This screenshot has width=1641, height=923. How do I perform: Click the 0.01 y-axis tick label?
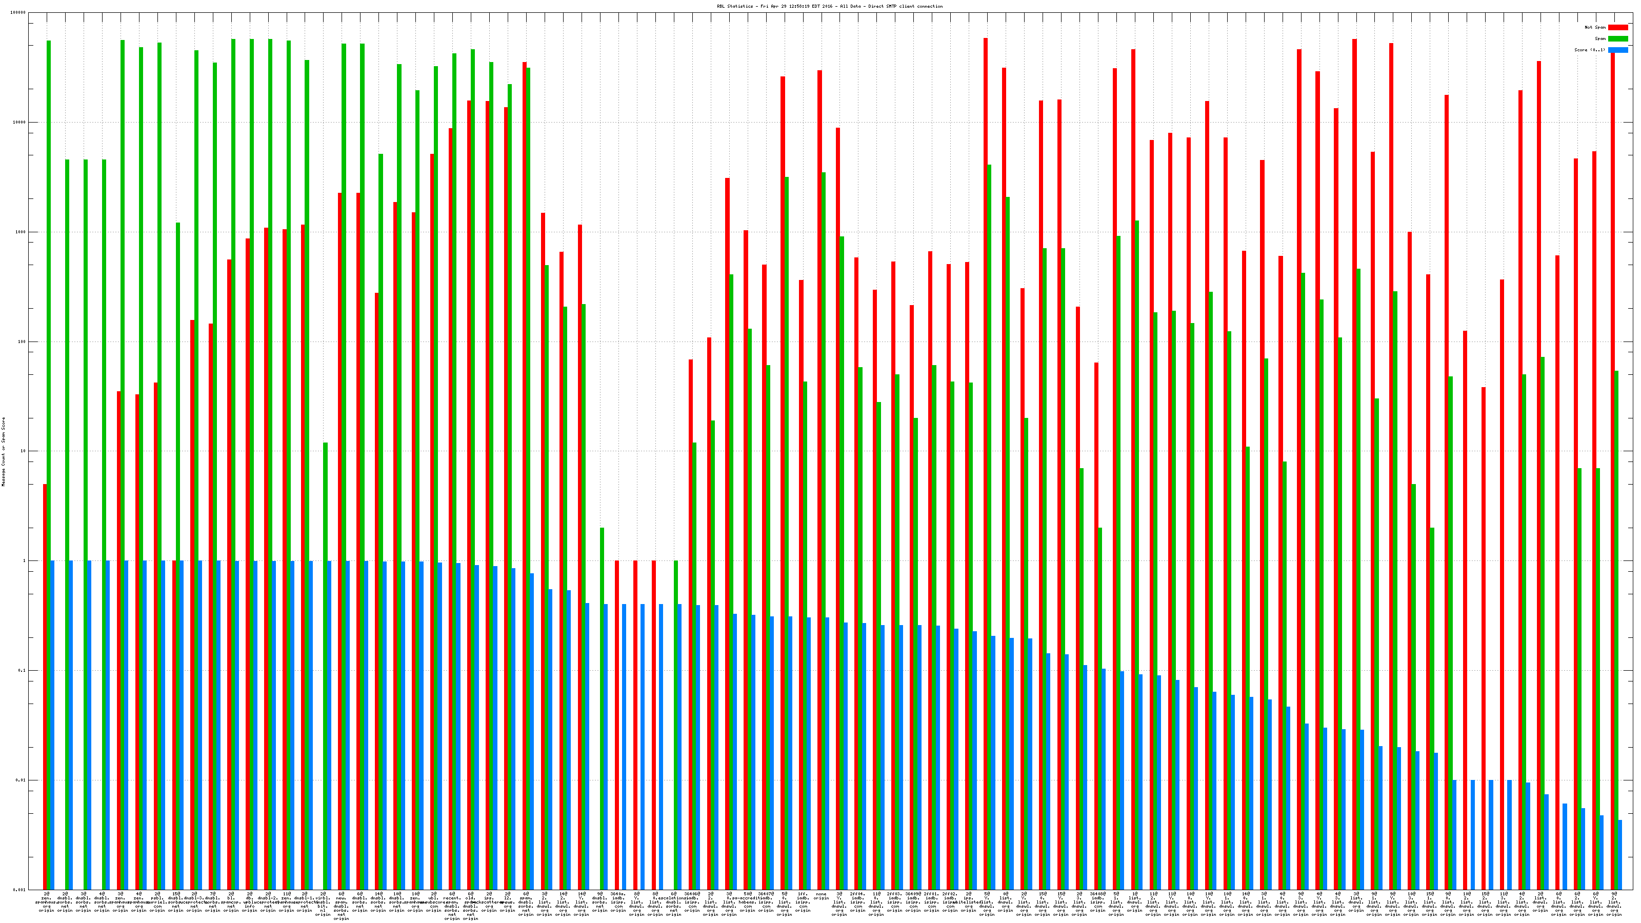click(21, 780)
